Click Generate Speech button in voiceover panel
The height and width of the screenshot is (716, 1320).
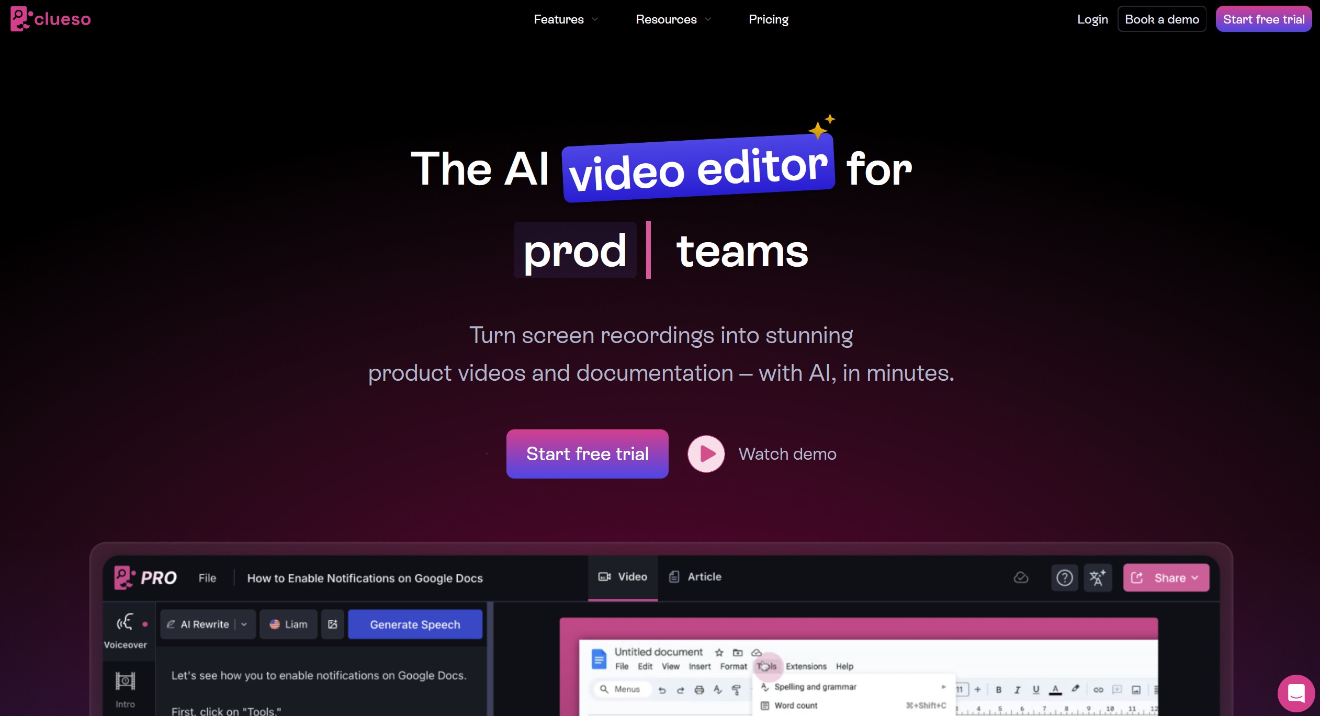click(414, 623)
